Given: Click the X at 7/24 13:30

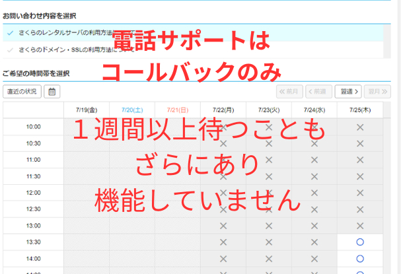Looking at the screenshot, I should click(x=314, y=242).
